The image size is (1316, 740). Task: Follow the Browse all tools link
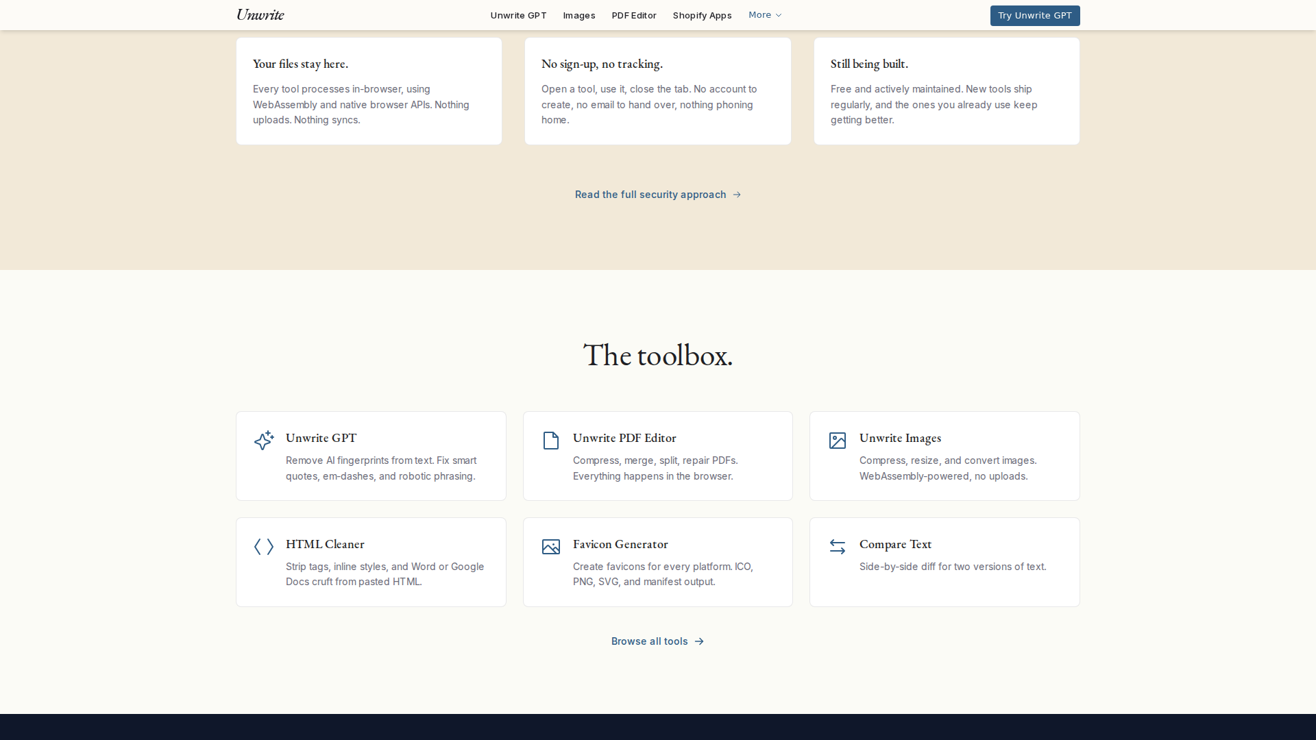coord(658,641)
